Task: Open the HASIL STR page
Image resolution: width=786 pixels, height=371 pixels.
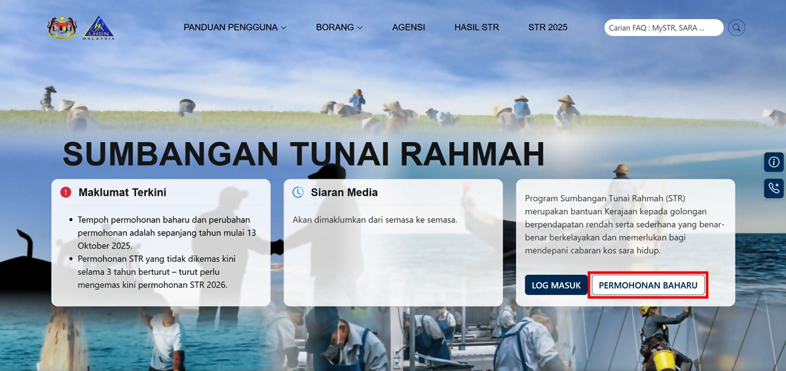Action: coord(476,27)
